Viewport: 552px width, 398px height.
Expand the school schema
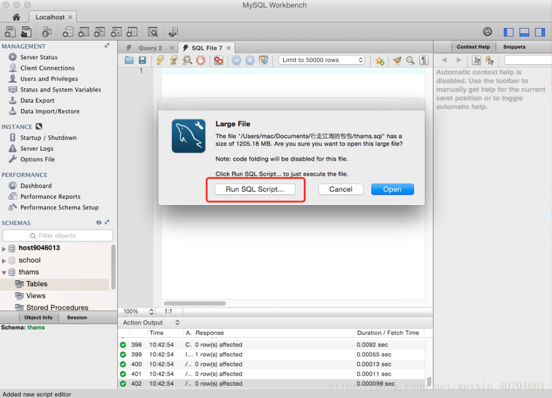[4, 261]
